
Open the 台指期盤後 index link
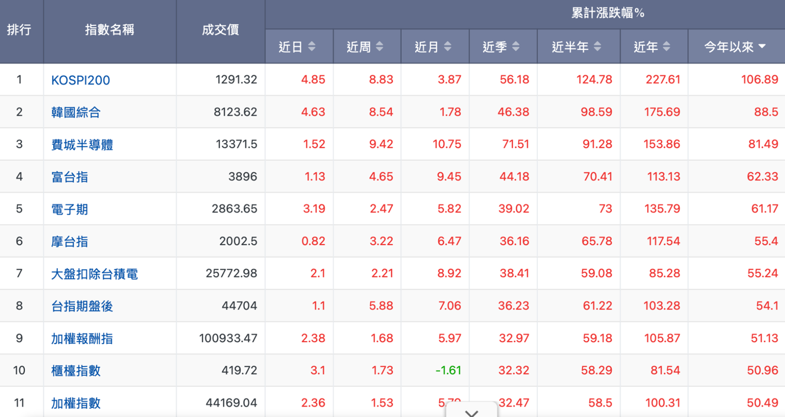point(82,306)
